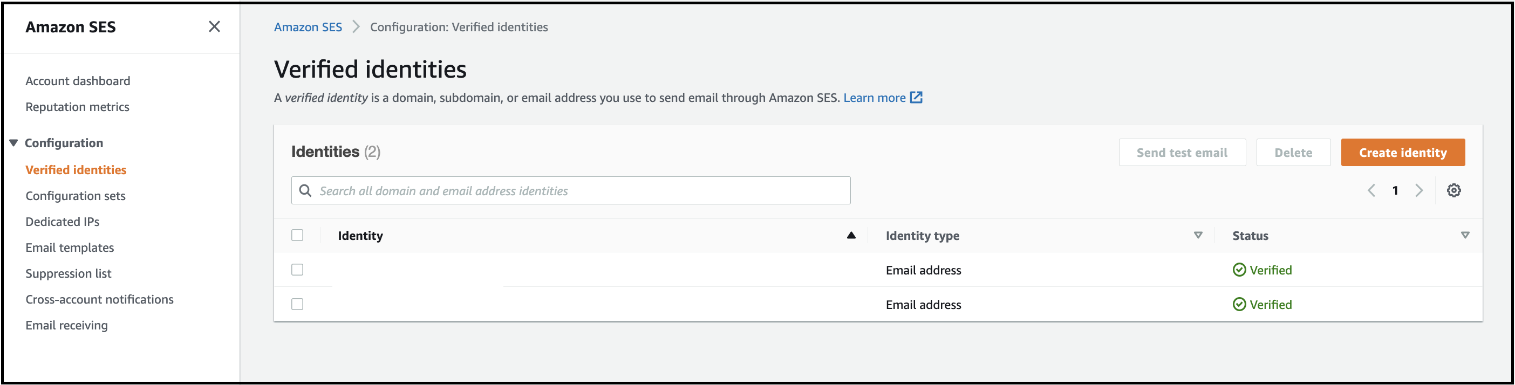Screen dimensions: 1515x385
Task: Close the Amazon SES navigation sidebar
Action: (x=214, y=26)
